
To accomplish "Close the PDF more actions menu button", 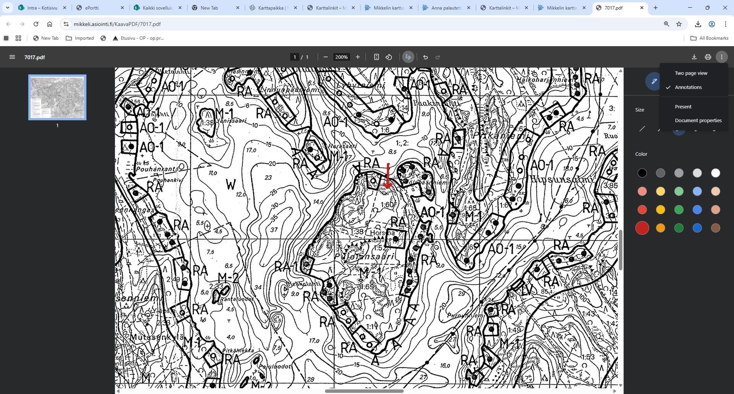I will [722, 57].
